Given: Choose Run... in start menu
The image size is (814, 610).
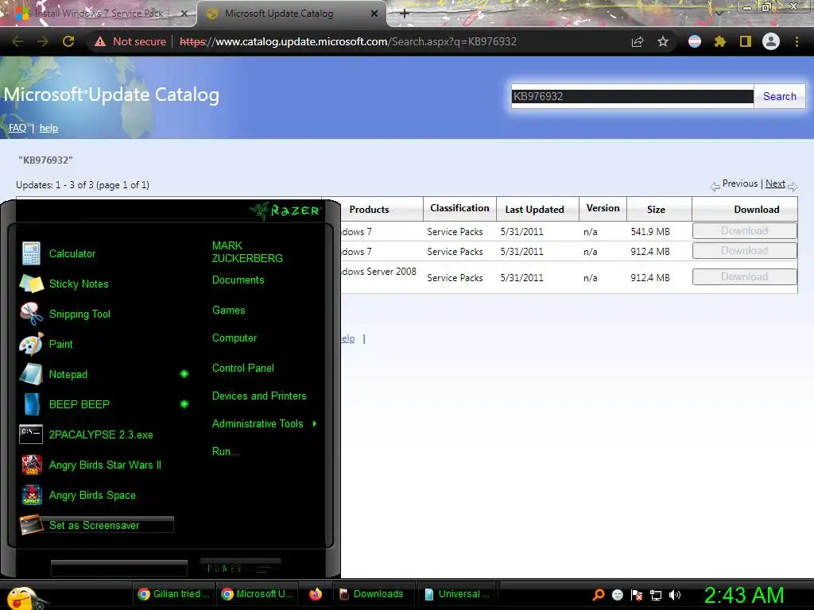Looking at the screenshot, I should pyautogui.click(x=226, y=451).
